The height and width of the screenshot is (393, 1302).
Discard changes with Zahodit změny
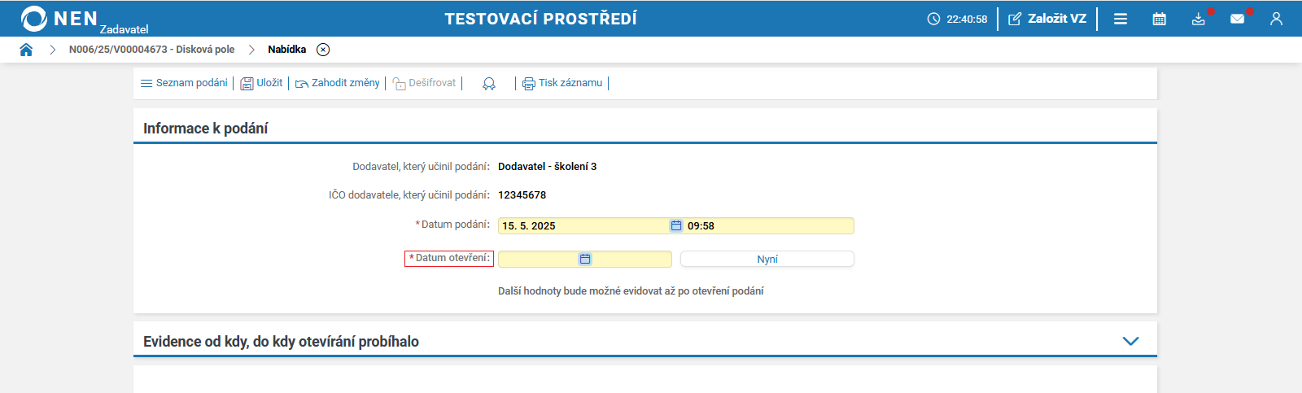337,83
